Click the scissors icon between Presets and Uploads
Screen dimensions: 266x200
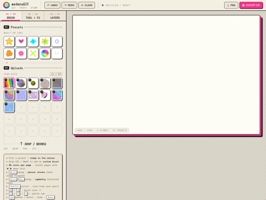point(7,63)
